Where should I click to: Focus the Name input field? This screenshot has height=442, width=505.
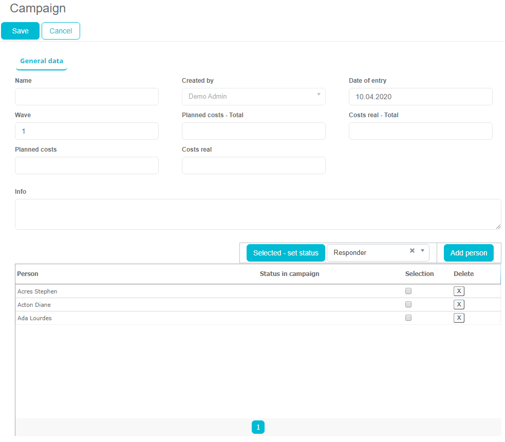[x=87, y=97]
